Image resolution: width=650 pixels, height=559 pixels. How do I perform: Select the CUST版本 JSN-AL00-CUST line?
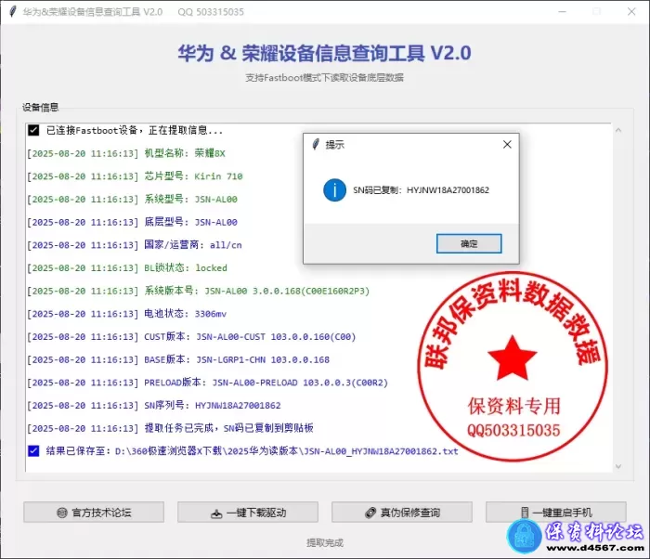191,337
